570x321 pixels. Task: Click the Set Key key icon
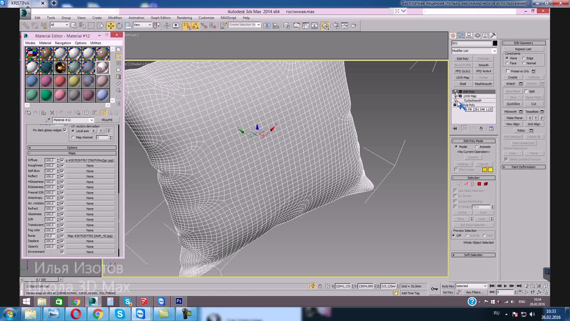click(x=434, y=289)
